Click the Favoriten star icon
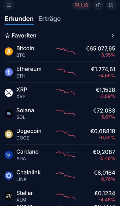 coord(7,36)
